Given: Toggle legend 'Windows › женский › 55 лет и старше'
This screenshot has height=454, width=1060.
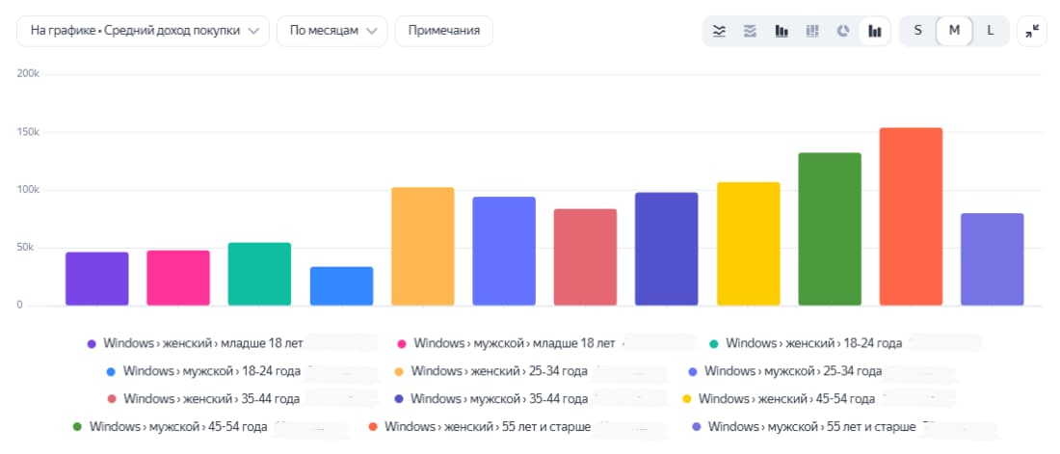Looking at the screenshot, I should coord(479,427).
